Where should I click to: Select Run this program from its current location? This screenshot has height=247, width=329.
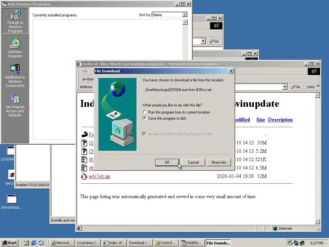click(144, 112)
